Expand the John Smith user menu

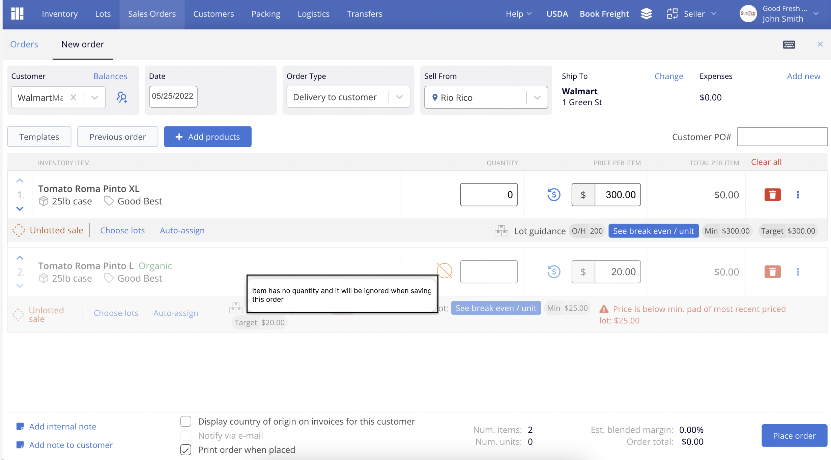coord(816,14)
